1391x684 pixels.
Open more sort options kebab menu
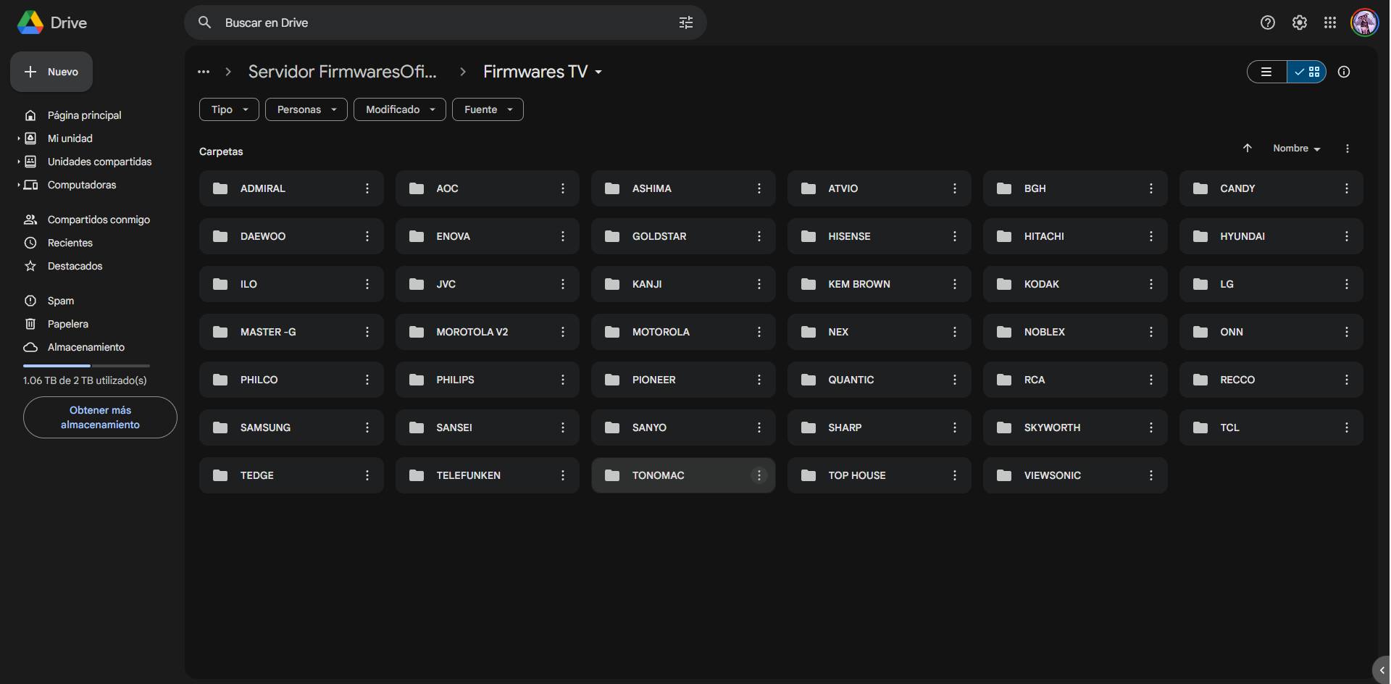pyautogui.click(x=1347, y=149)
